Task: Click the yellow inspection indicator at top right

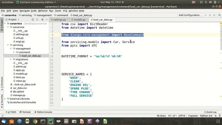Action: tap(221, 23)
